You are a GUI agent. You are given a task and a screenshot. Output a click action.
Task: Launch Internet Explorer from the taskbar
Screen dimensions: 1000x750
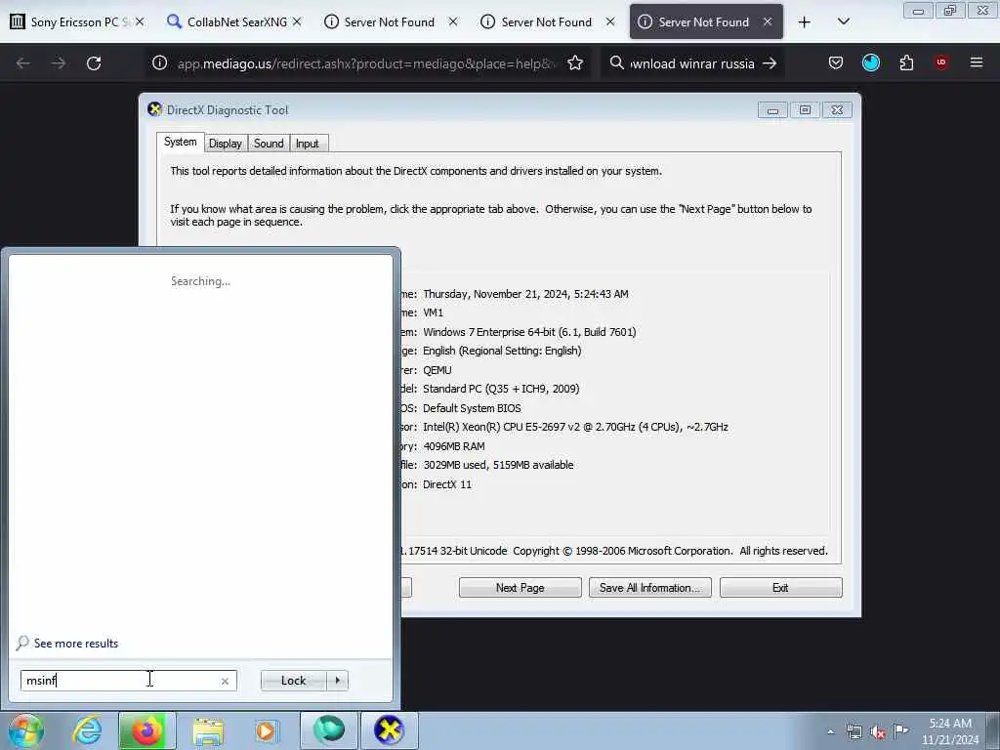[x=87, y=730]
